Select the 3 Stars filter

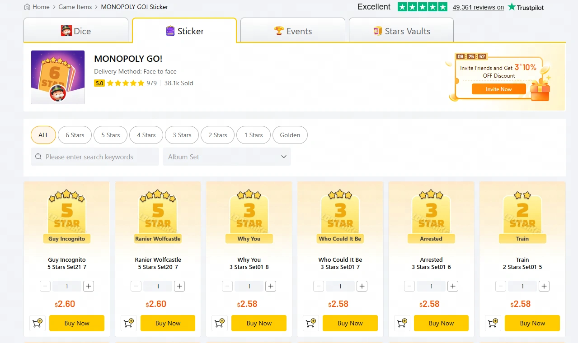[x=182, y=135]
